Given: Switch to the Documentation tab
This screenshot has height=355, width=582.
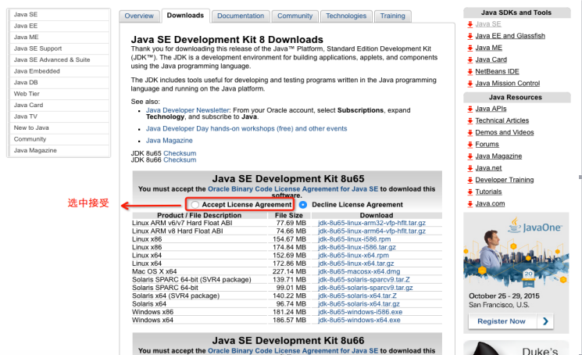Looking at the screenshot, I should pyautogui.click(x=241, y=16).
